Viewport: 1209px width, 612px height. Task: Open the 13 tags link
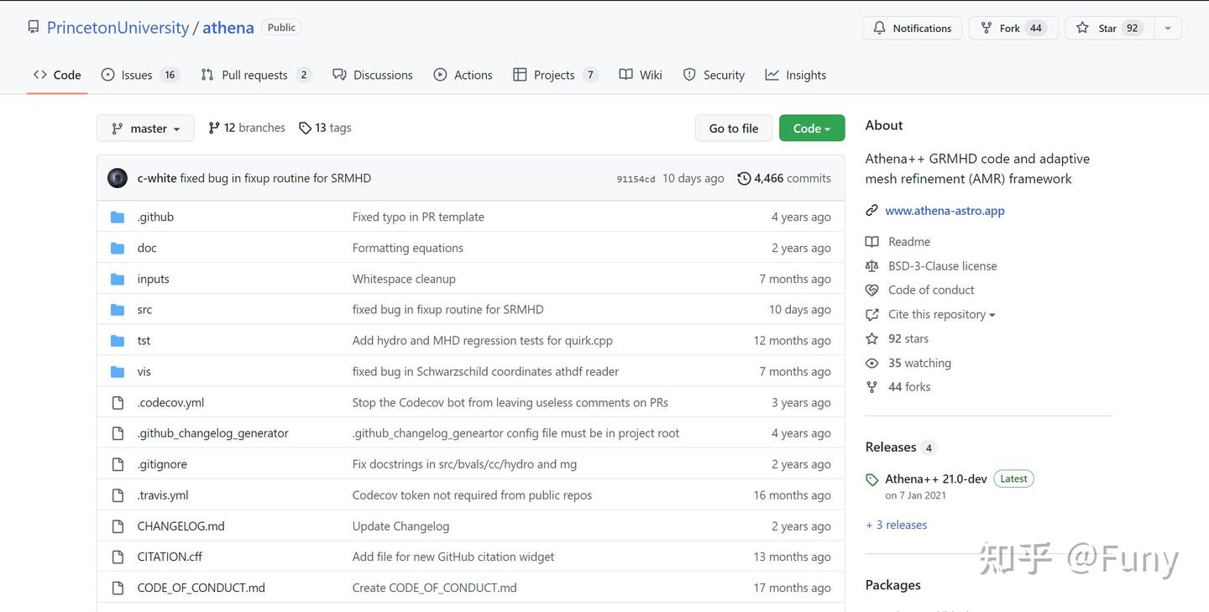tap(325, 128)
